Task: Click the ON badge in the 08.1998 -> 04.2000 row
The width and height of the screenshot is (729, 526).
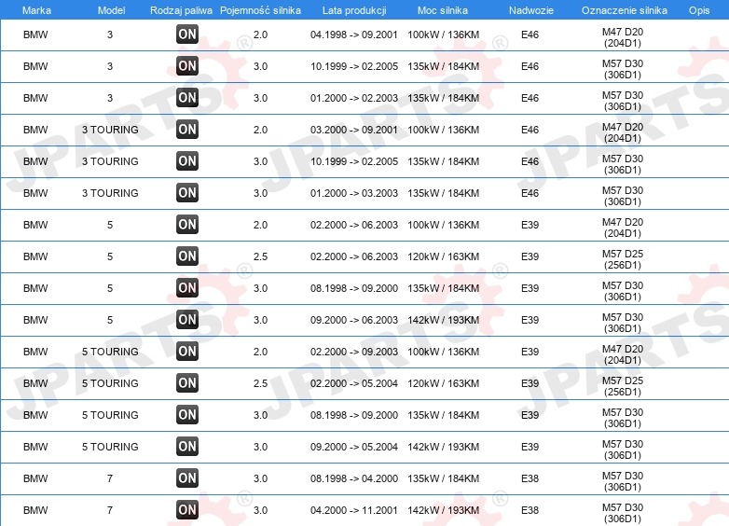Action: tap(187, 478)
